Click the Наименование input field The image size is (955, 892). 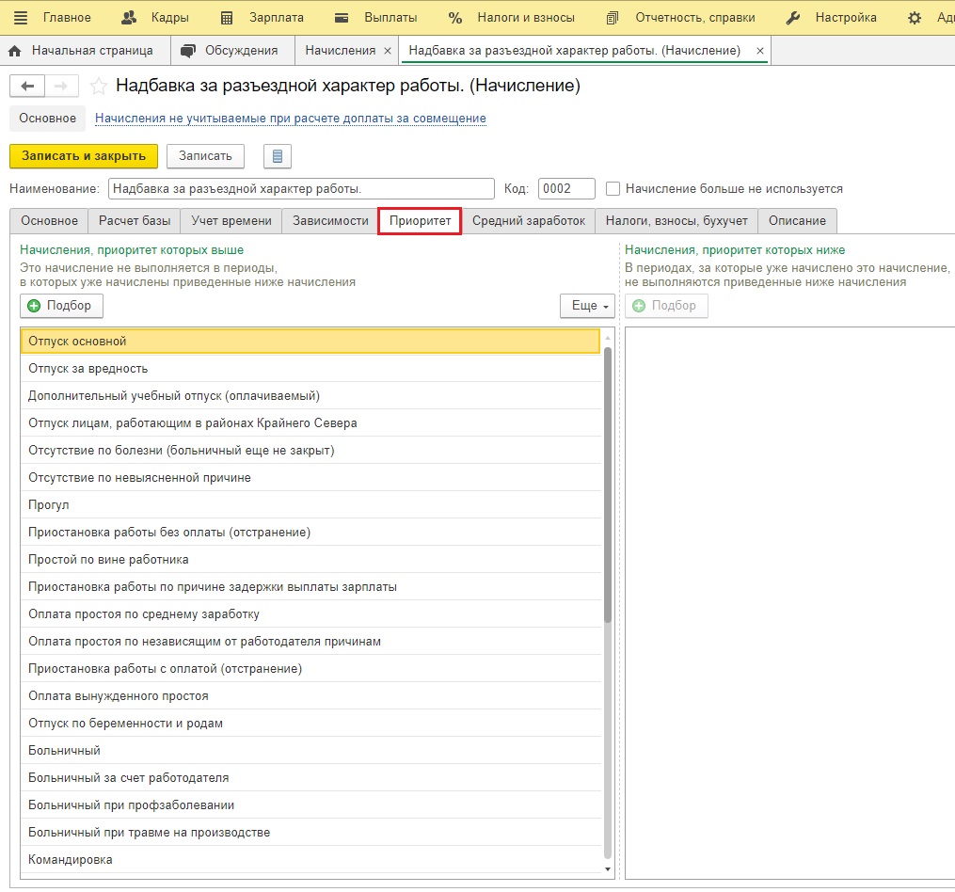tap(301, 189)
